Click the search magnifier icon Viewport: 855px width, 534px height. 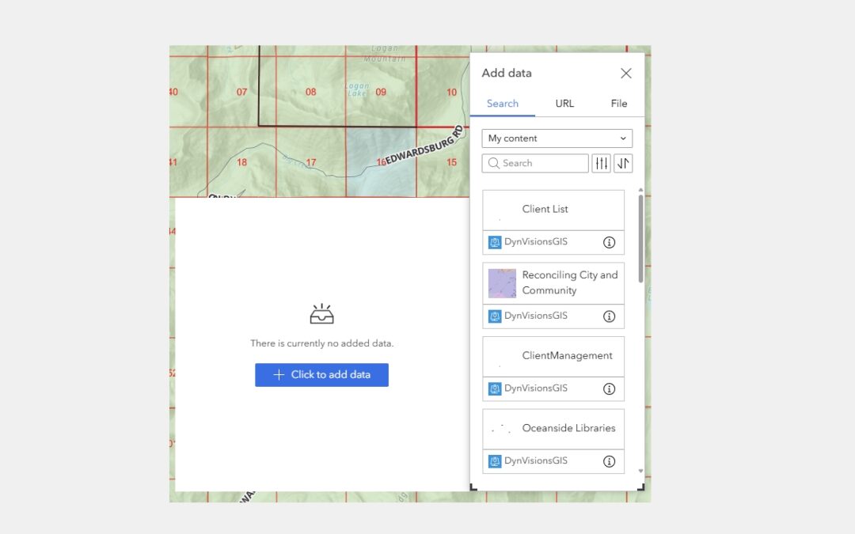coord(494,163)
